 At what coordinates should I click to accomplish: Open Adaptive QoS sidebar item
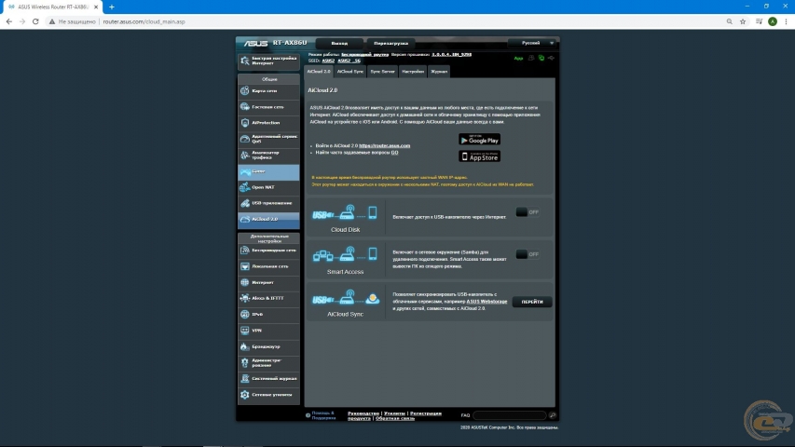pyautogui.click(x=268, y=139)
